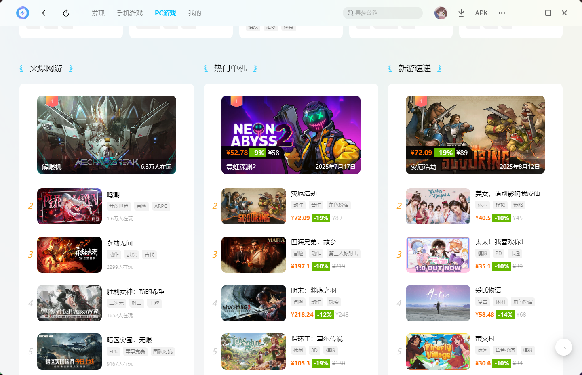The width and height of the screenshot is (582, 375).
Task: Click the search magnifier icon
Action: point(350,13)
